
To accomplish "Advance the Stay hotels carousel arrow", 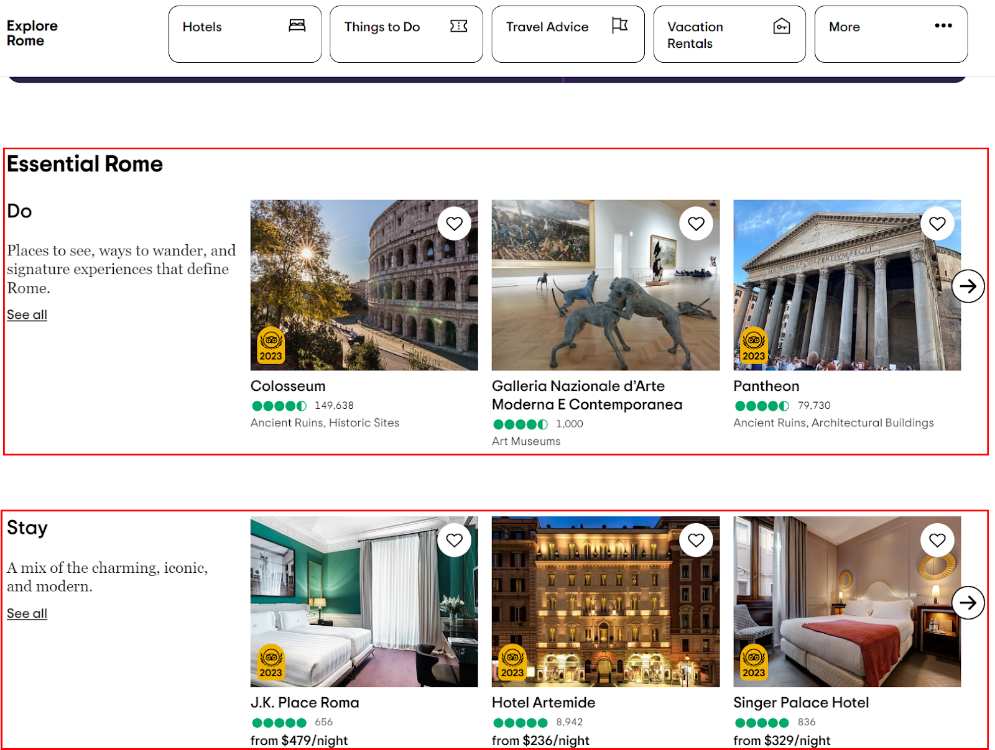I will pos(968,603).
